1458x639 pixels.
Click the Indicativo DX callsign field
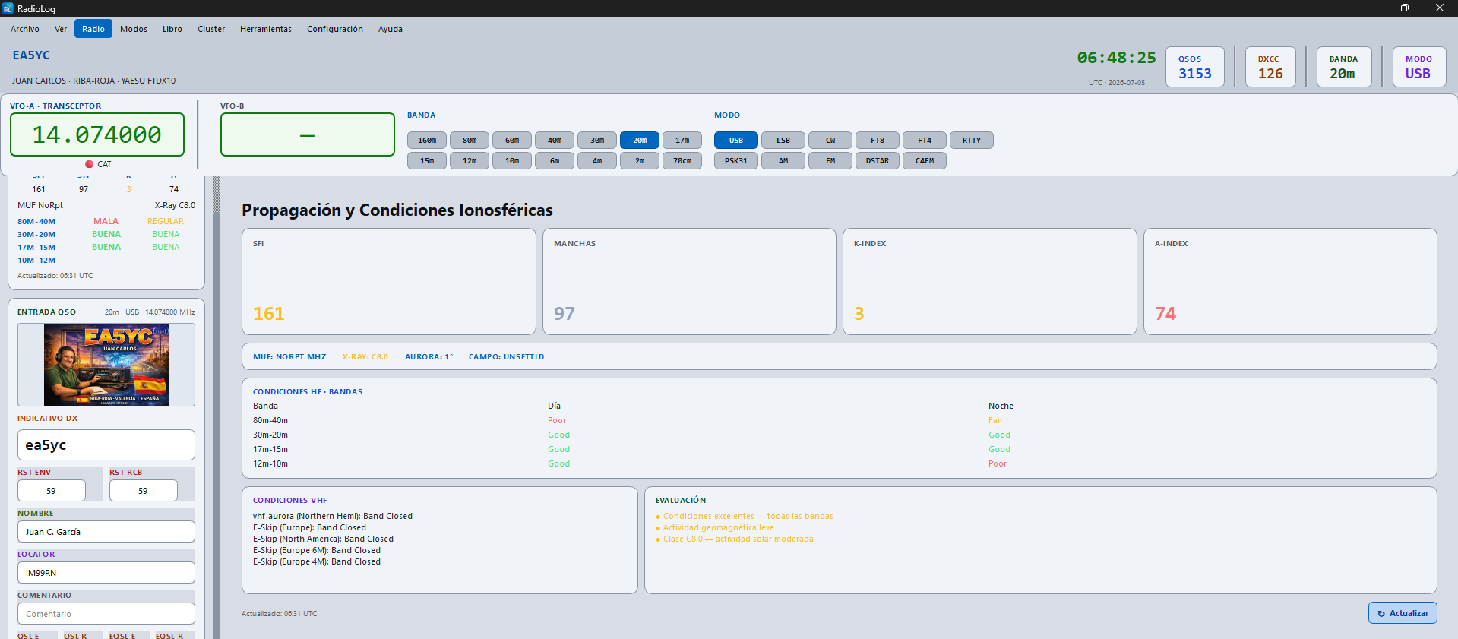pyautogui.click(x=106, y=444)
